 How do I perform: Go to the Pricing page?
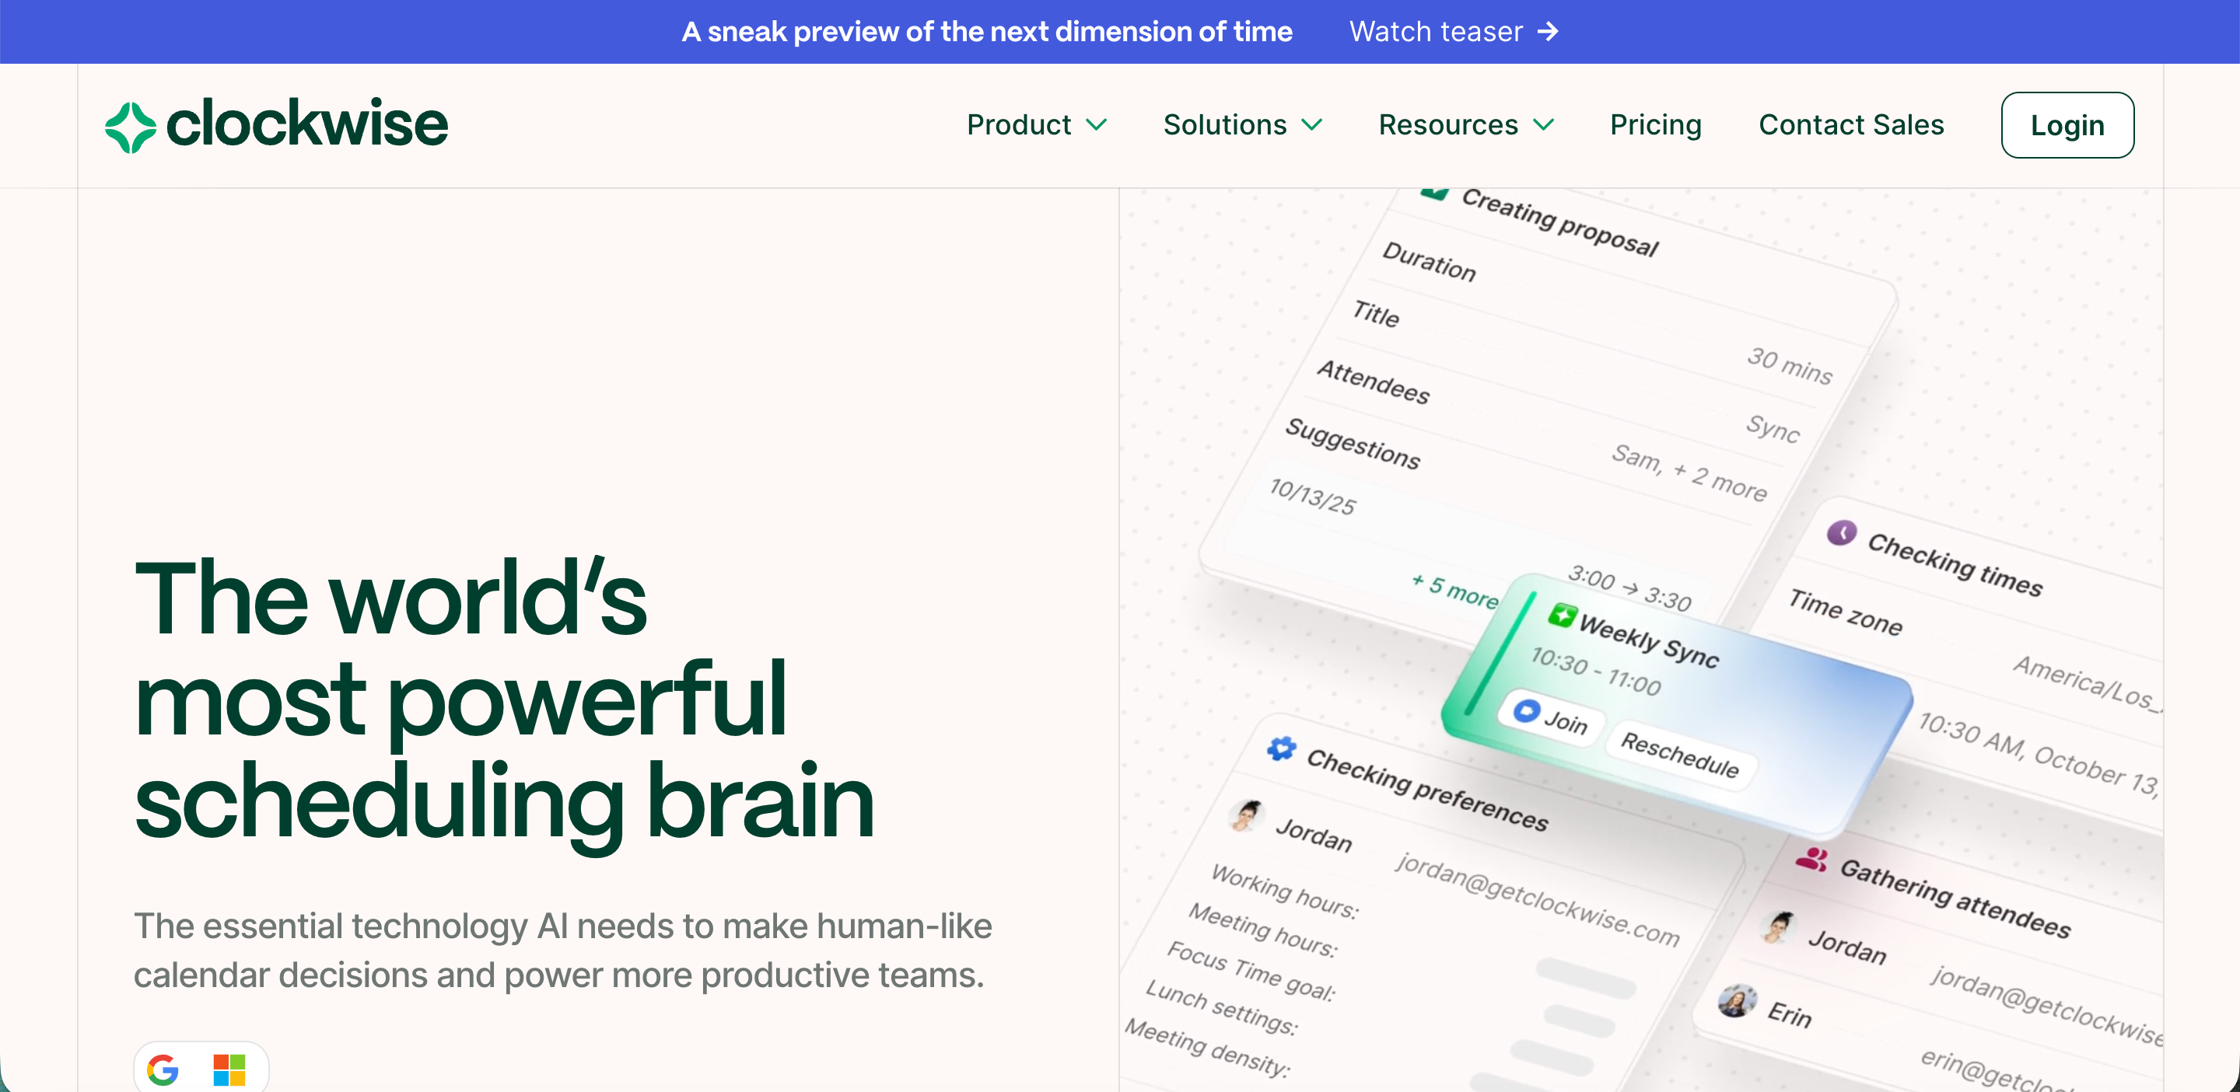point(1655,125)
